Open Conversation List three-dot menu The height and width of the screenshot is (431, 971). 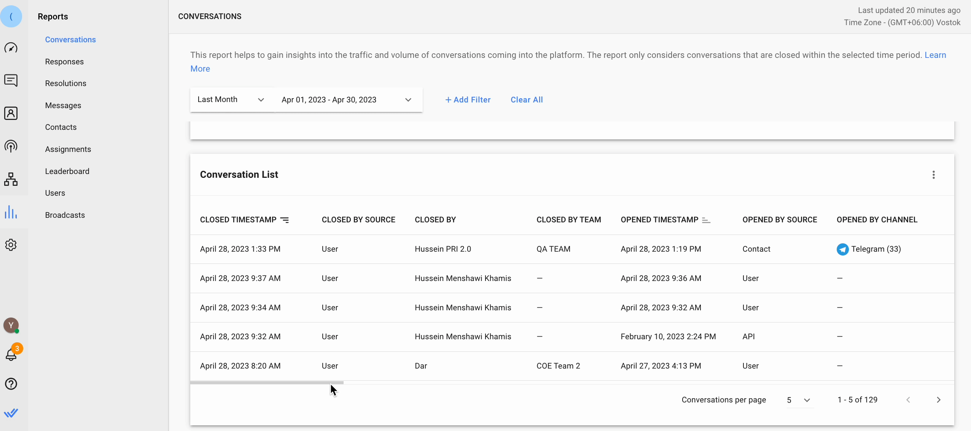click(x=933, y=175)
